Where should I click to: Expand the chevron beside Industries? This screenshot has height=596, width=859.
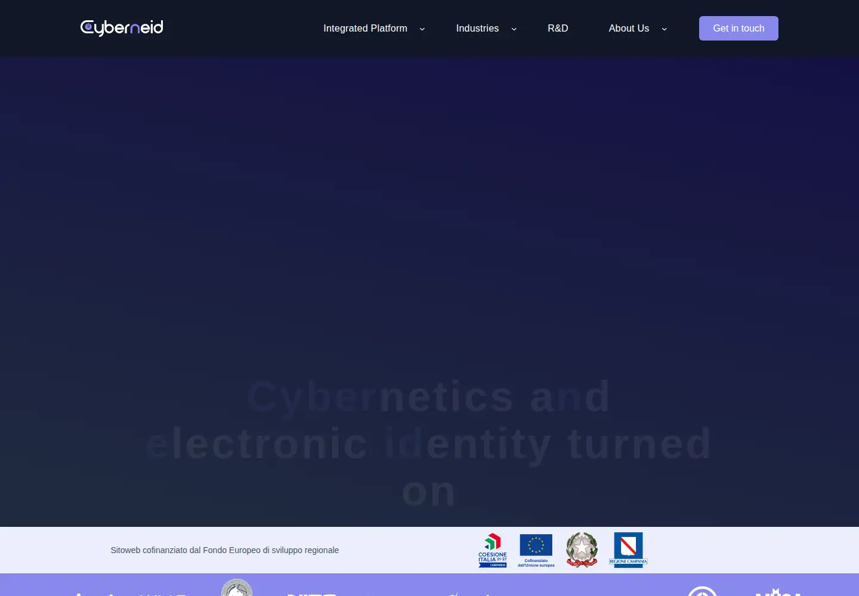pyautogui.click(x=514, y=29)
